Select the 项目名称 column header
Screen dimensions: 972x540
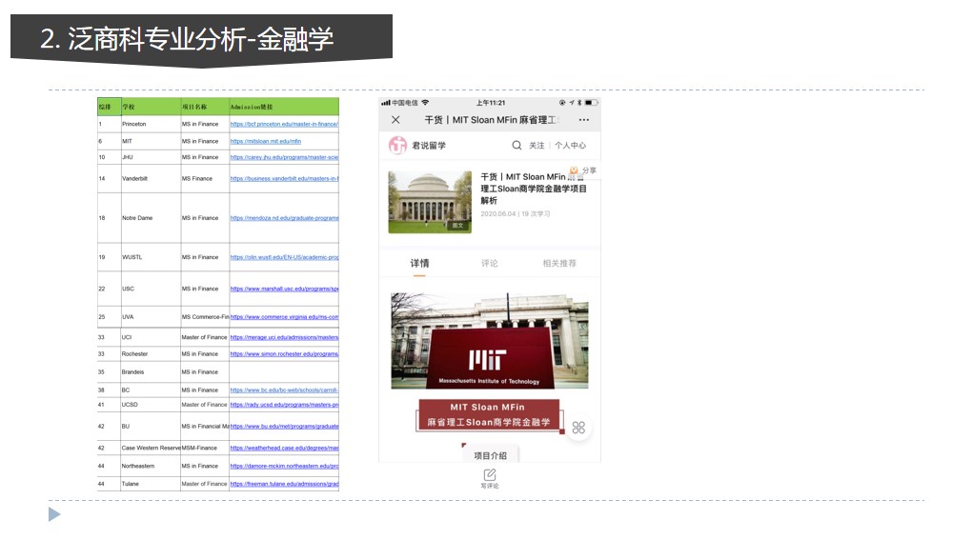click(205, 107)
